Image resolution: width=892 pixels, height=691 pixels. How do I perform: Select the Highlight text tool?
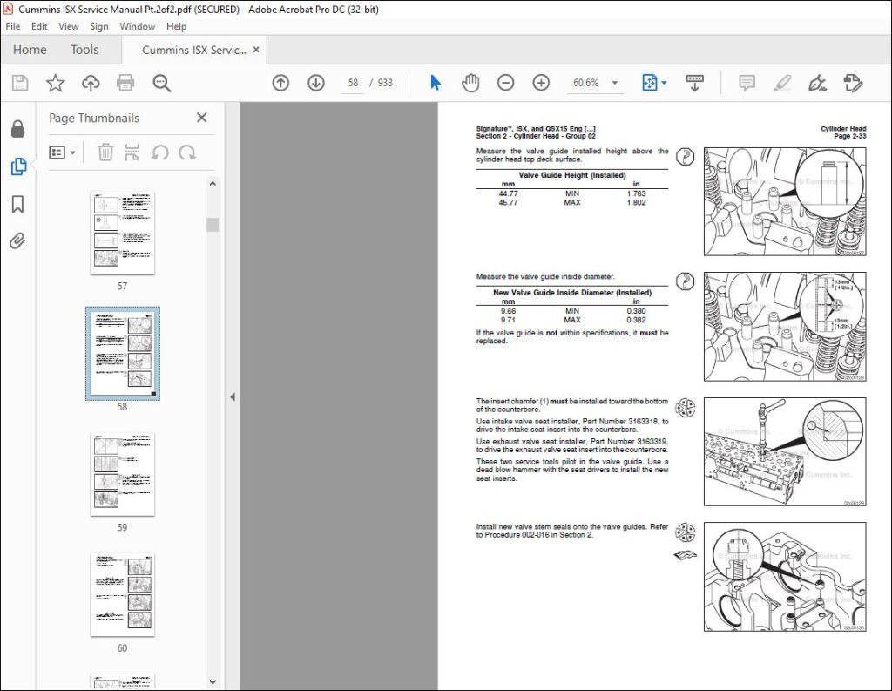782,83
